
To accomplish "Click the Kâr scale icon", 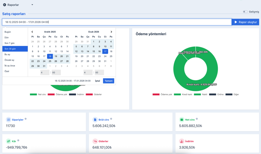I will pos(8,141).
